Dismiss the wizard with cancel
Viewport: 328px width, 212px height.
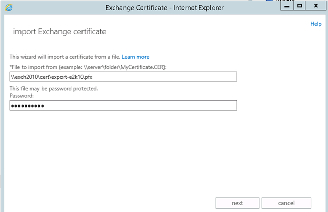286,203
